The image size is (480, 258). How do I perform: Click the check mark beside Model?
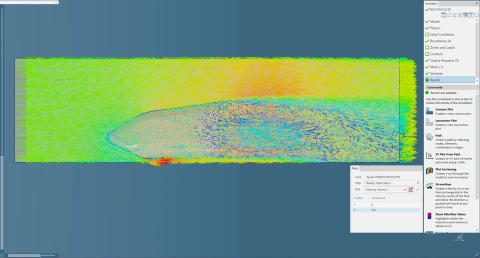click(x=427, y=21)
